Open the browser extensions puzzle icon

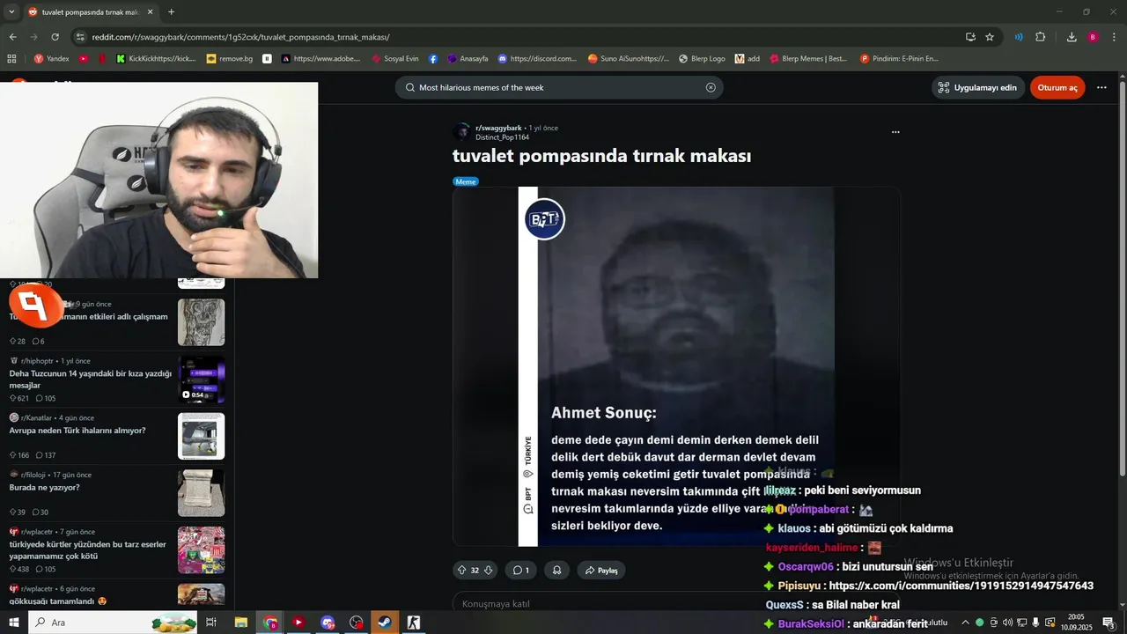pyautogui.click(x=1040, y=37)
